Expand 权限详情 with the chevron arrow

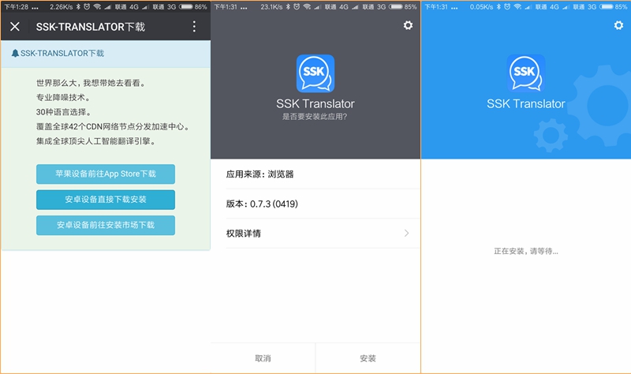[406, 233]
